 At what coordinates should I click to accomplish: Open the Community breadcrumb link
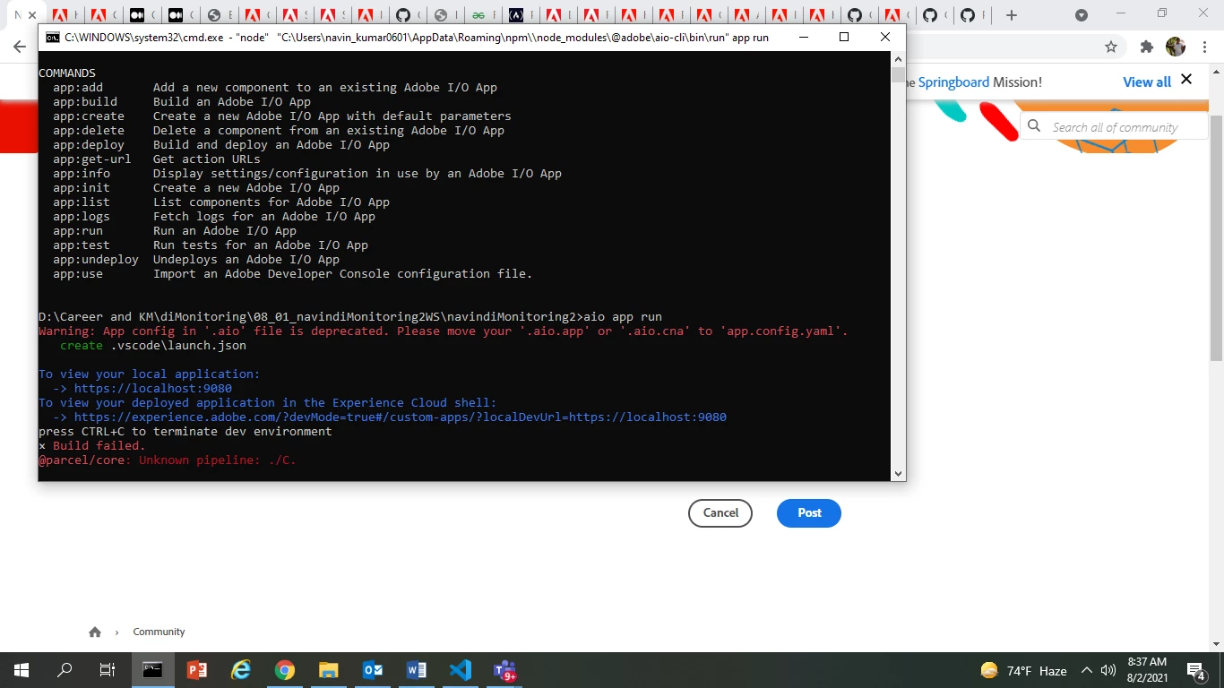(x=159, y=632)
